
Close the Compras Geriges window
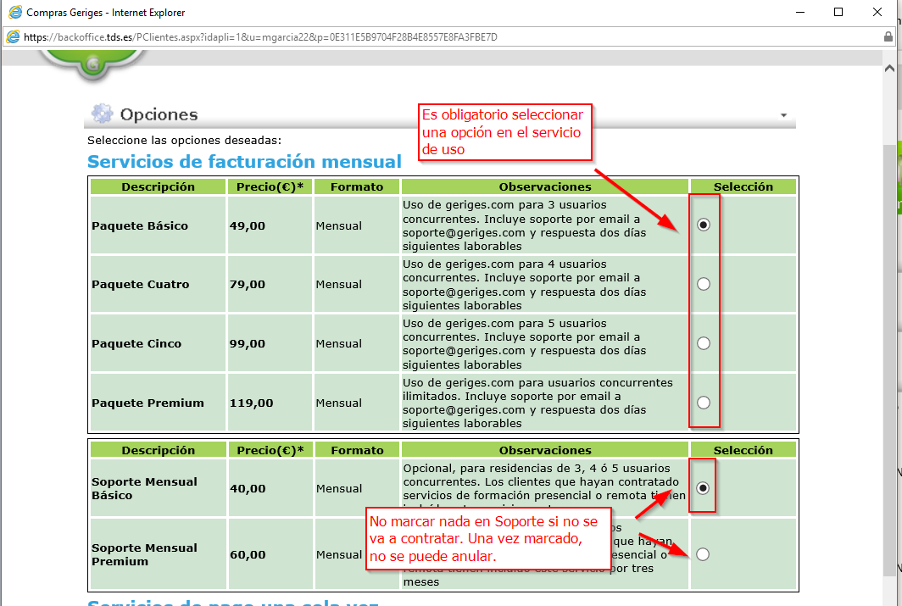coord(878,13)
